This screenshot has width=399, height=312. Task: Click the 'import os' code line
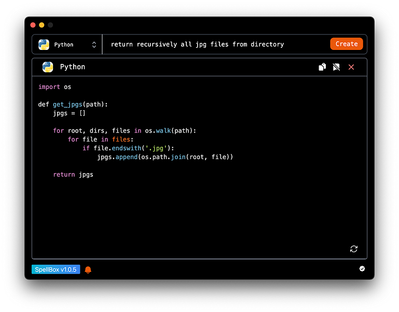point(54,87)
